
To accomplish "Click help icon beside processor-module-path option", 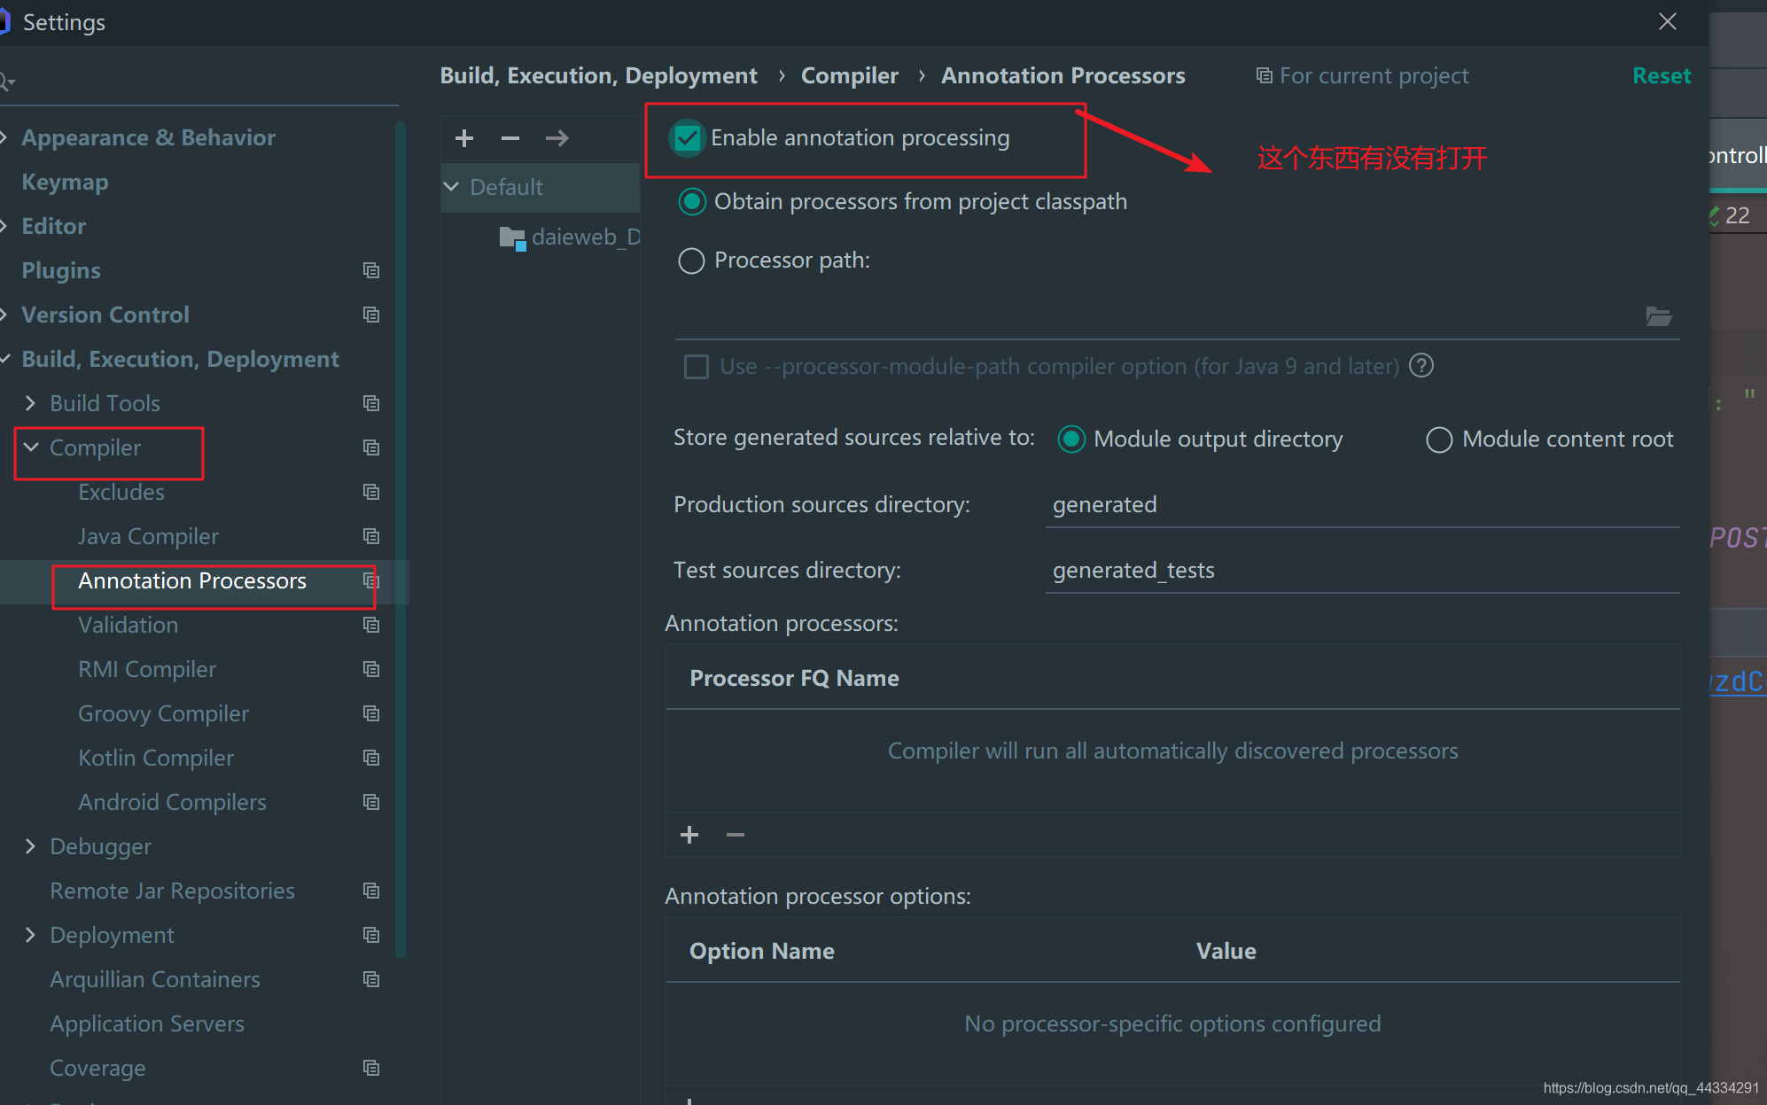I will [x=1421, y=366].
